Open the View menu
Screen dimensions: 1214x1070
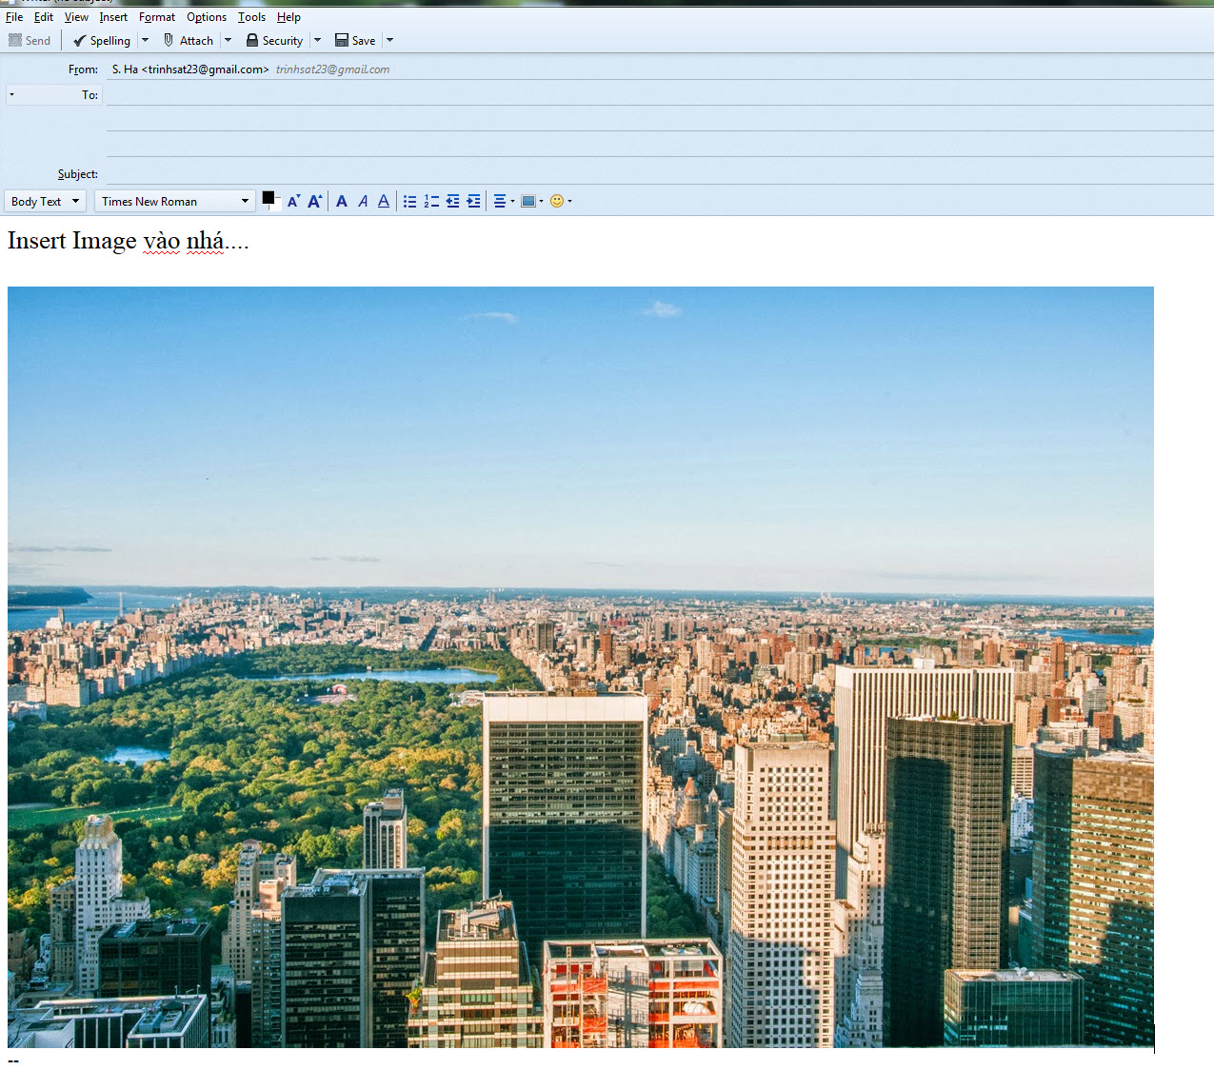tap(76, 17)
